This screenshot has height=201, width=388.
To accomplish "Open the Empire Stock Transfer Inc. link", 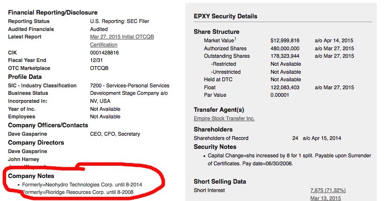I will 224,118.
